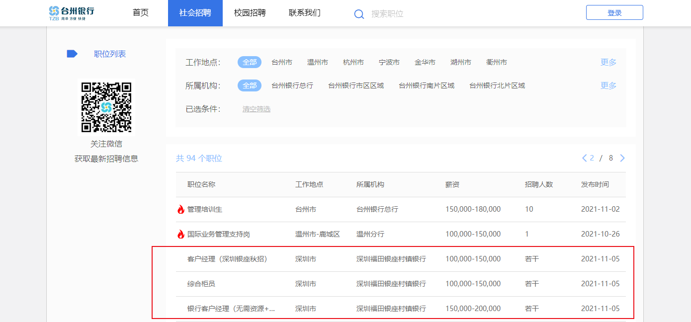This screenshot has height=322, width=691.
Task: Select 全部 for 工作地点 filter
Action: click(x=250, y=62)
